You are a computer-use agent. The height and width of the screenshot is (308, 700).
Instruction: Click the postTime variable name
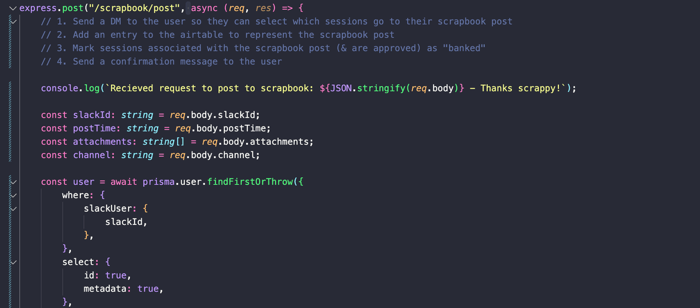pos(95,128)
